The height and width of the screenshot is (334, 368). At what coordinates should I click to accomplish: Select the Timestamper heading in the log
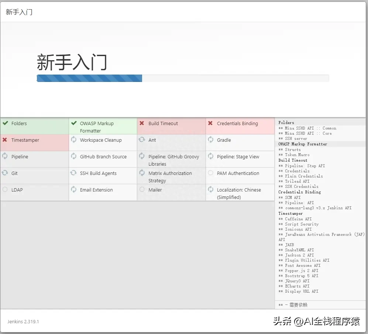point(290,213)
